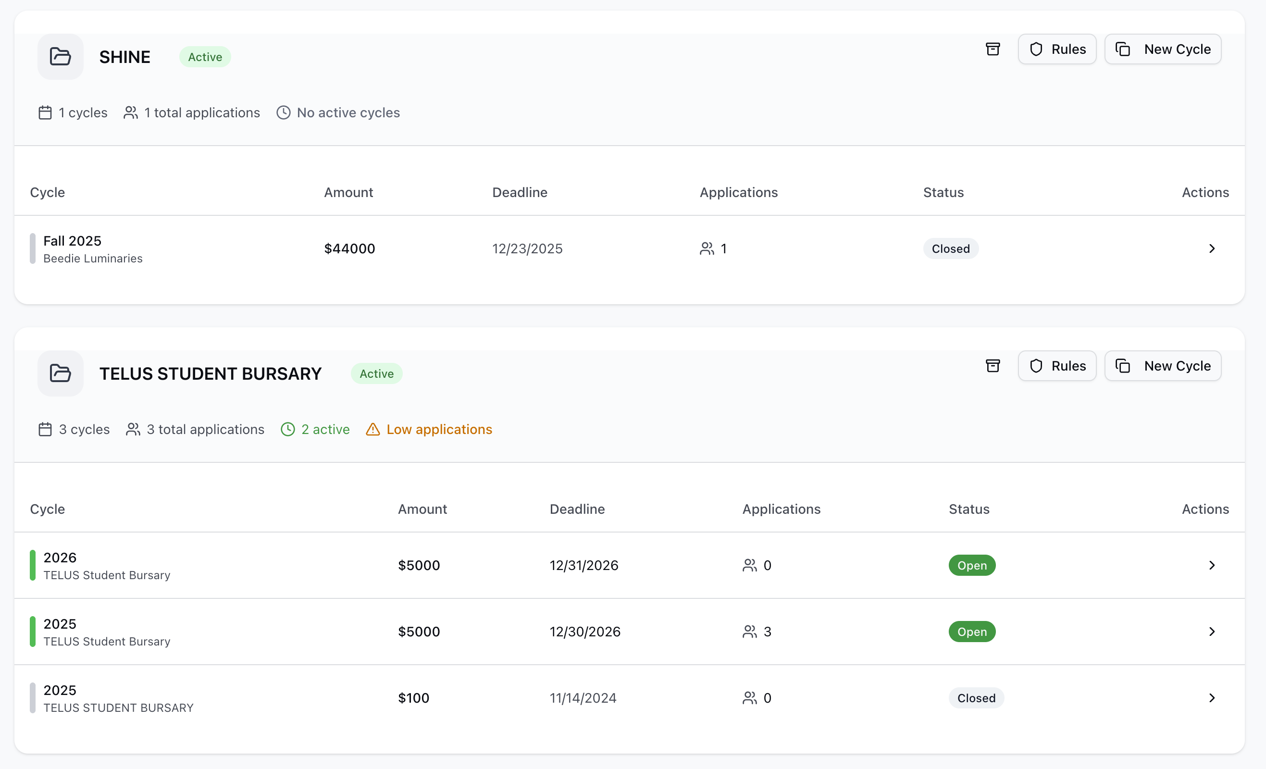Expand the Fall 2025 cycle chevron
The height and width of the screenshot is (769, 1266).
pos(1212,248)
